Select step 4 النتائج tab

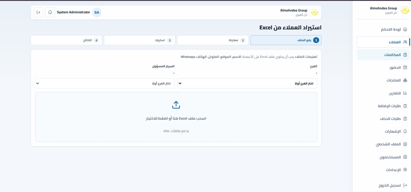[66, 40]
